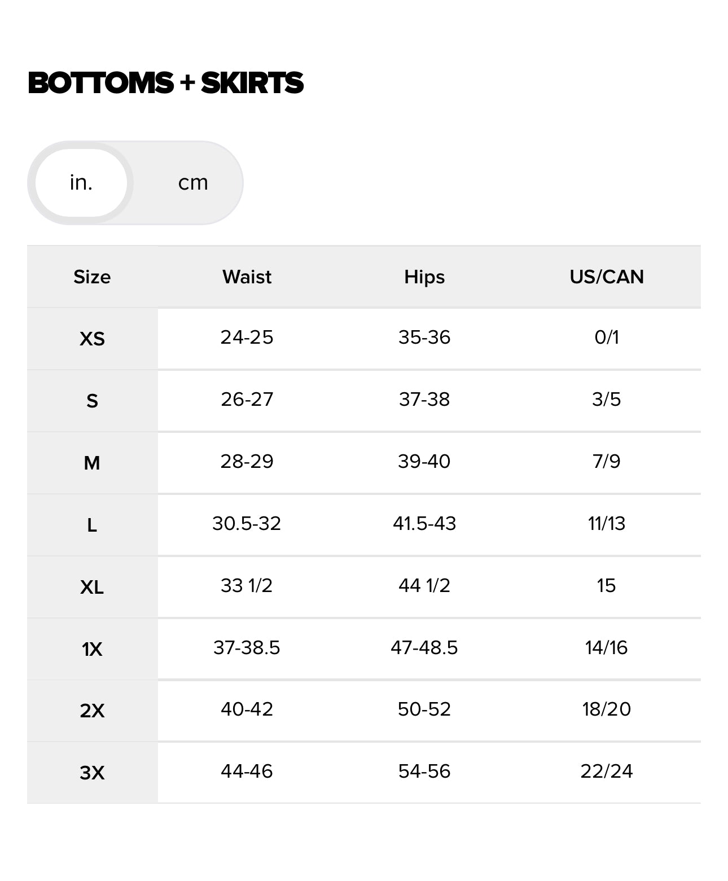The height and width of the screenshot is (881, 728).
Task: Select the in. unit option
Action: (81, 183)
